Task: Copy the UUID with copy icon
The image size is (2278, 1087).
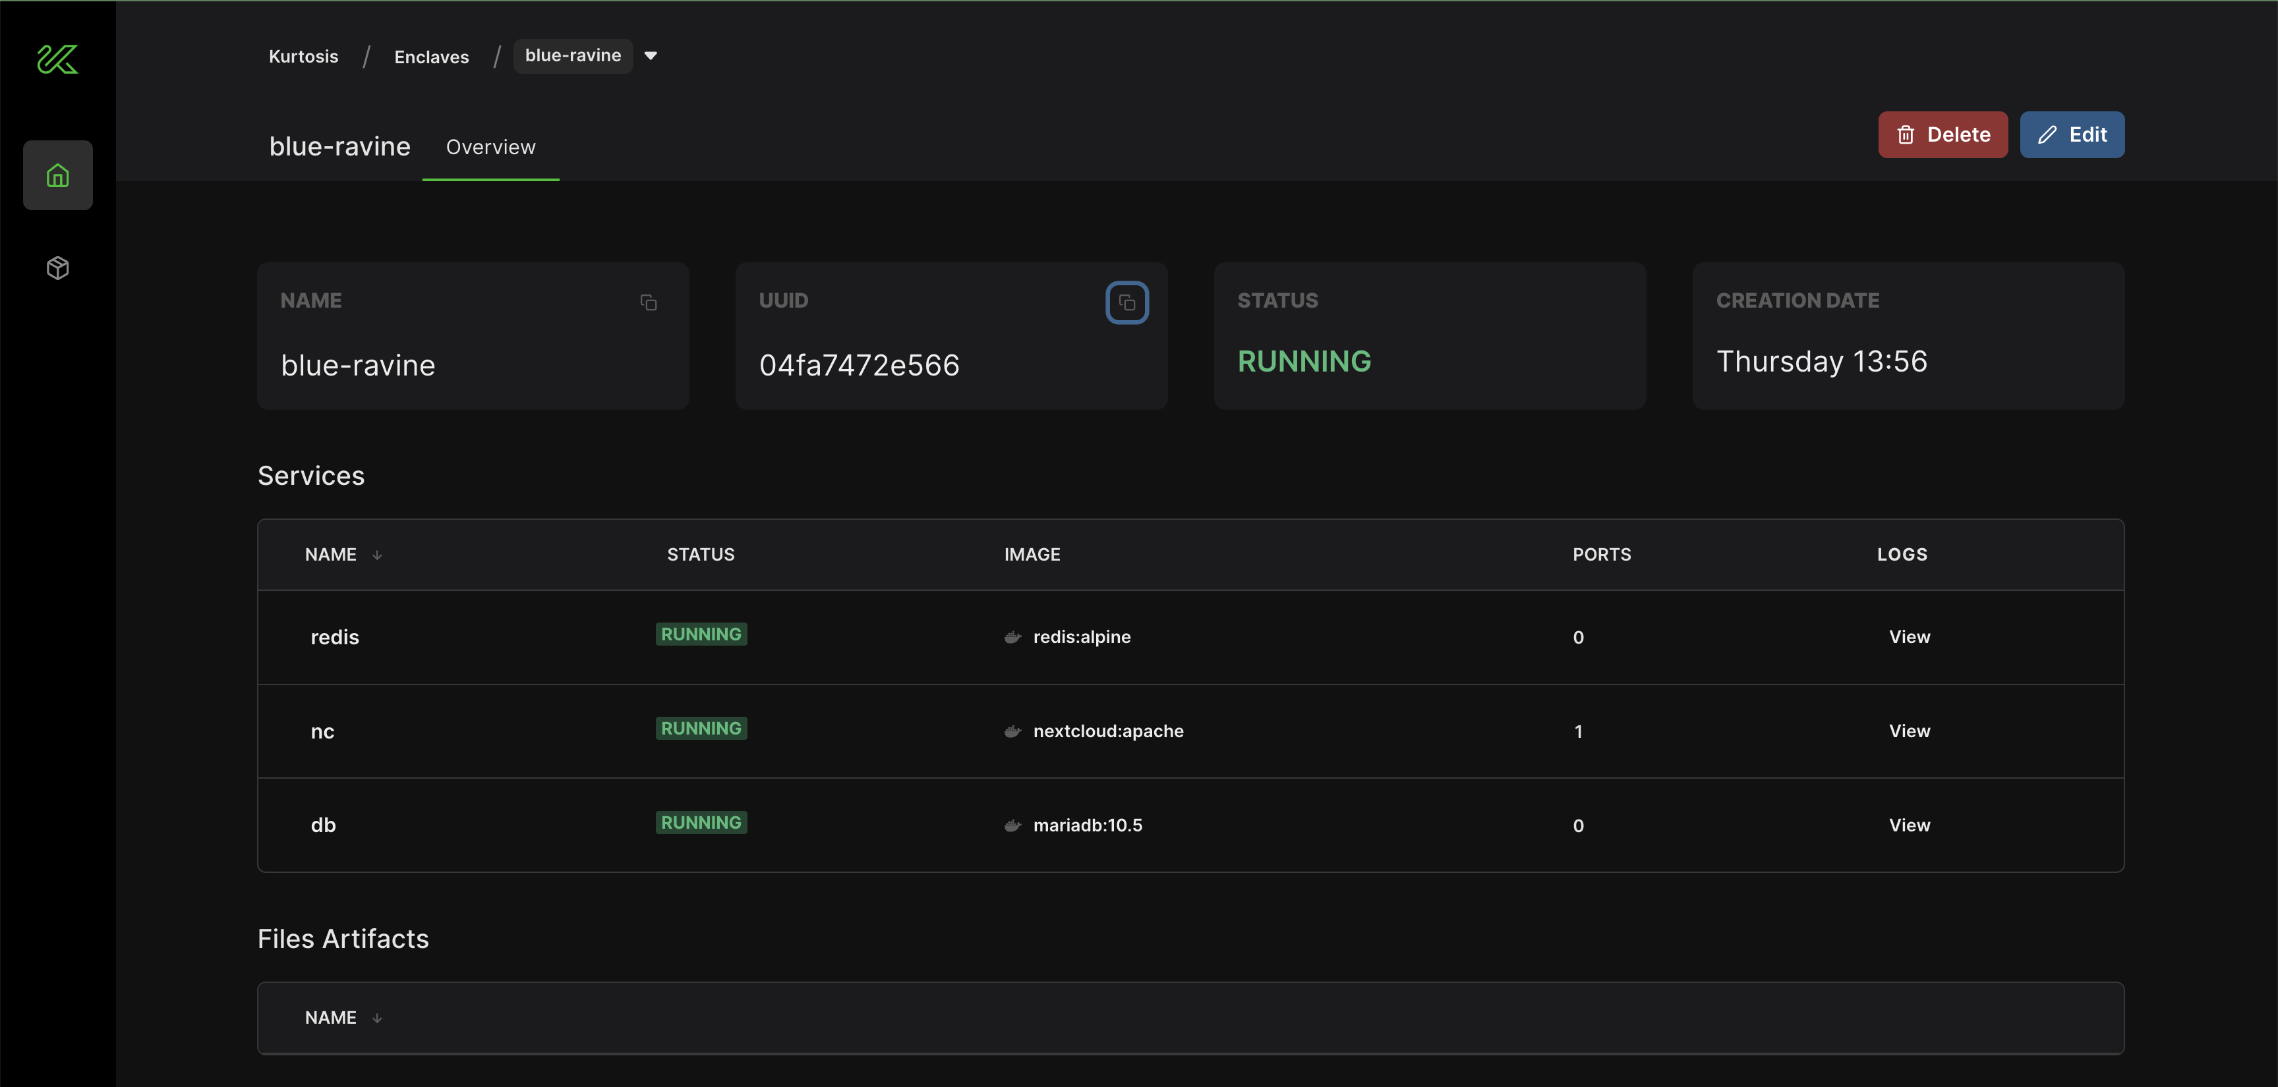Action: (1126, 303)
